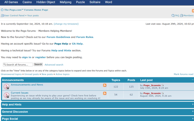Open the latest post icon beside July 15th entry

(163, 85)
